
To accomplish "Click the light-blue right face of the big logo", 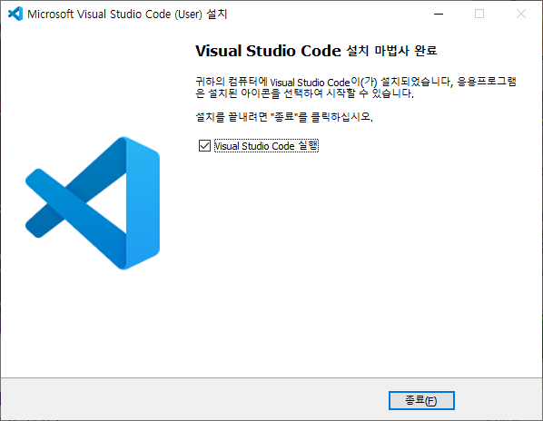I will pos(143,202).
